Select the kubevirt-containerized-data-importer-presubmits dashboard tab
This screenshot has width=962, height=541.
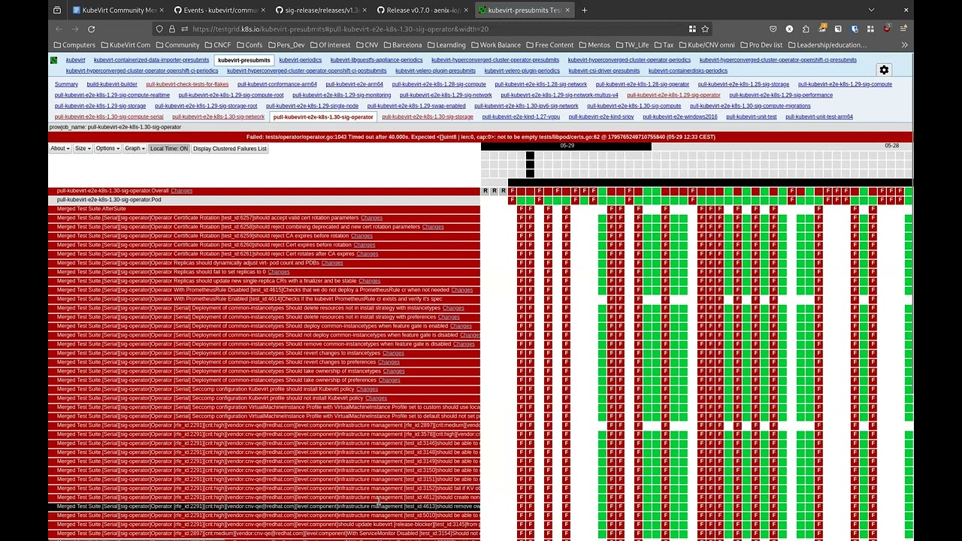click(152, 60)
